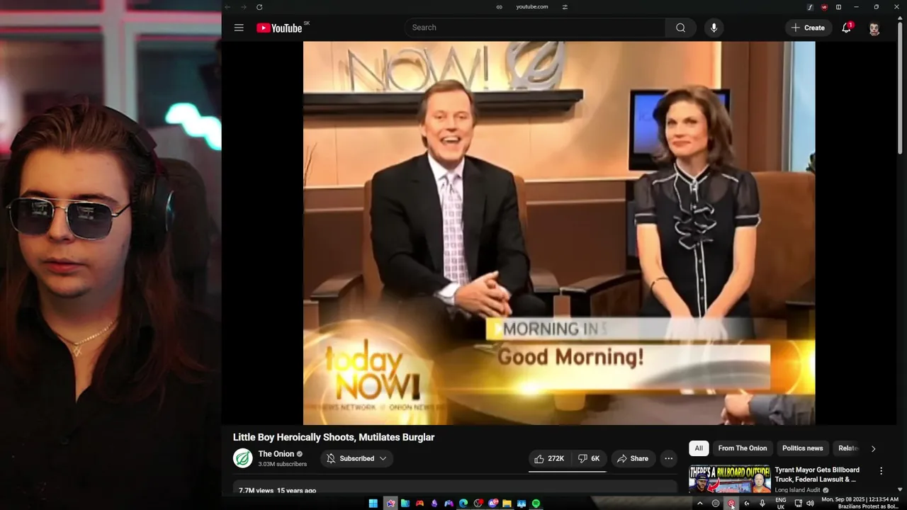Open site controls icon right of address
The height and width of the screenshot is (510, 907).
pos(565,7)
